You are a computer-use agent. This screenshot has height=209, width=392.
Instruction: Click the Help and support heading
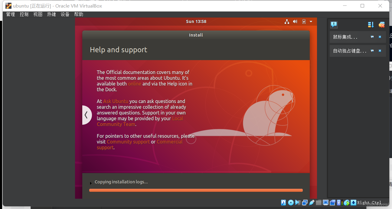click(x=119, y=50)
